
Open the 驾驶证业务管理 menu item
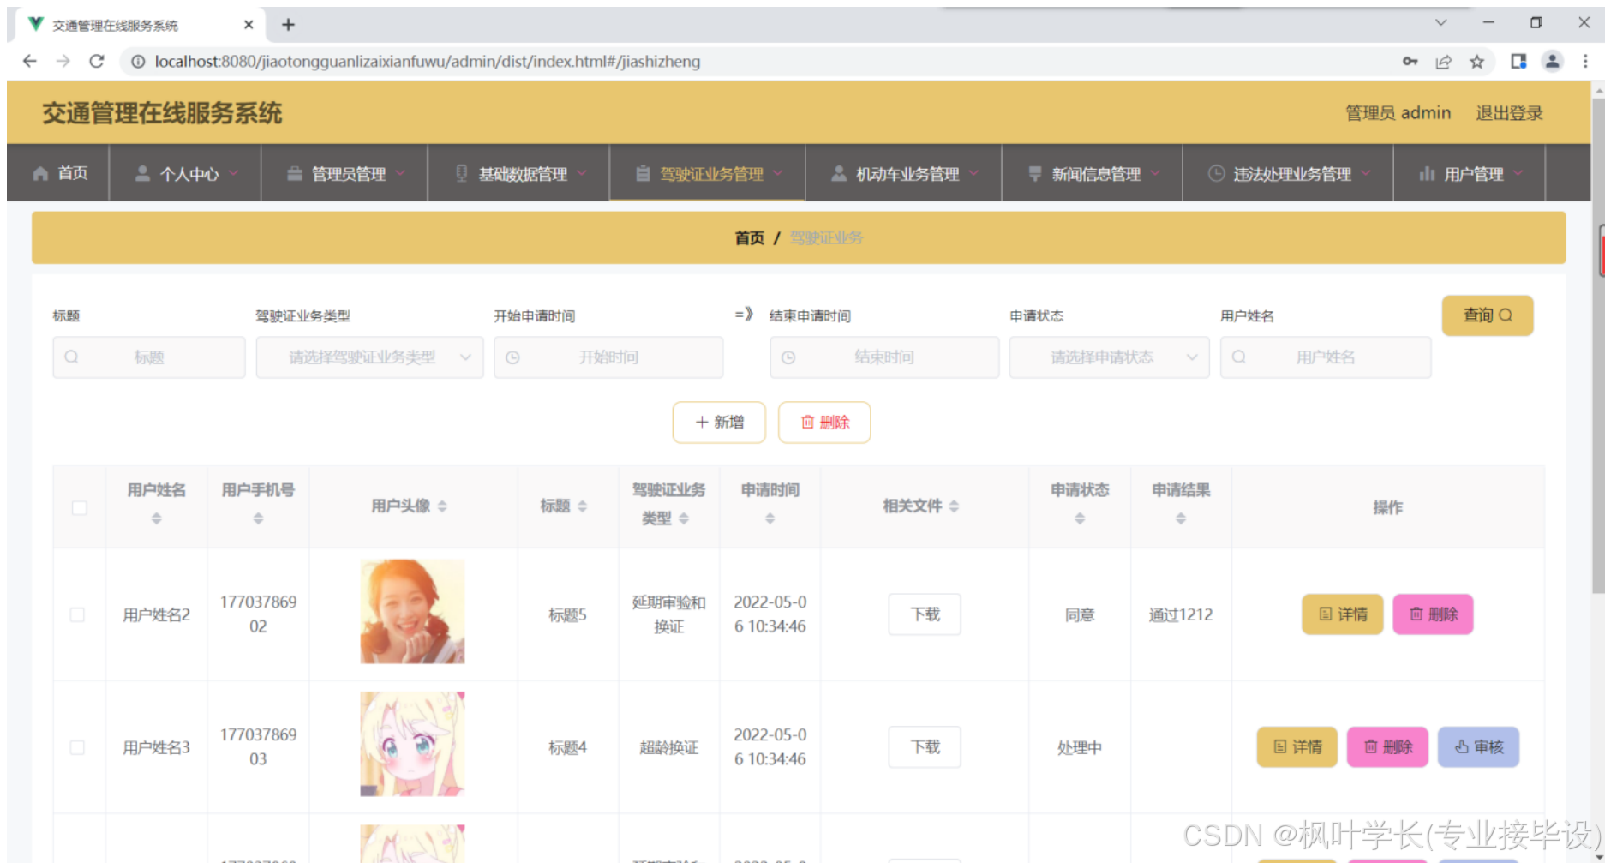pos(708,173)
